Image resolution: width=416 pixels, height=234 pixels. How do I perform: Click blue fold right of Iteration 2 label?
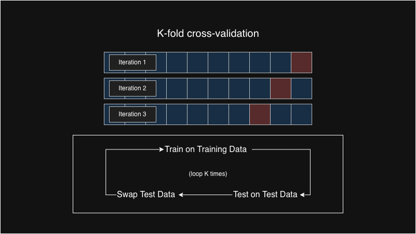(x=177, y=89)
